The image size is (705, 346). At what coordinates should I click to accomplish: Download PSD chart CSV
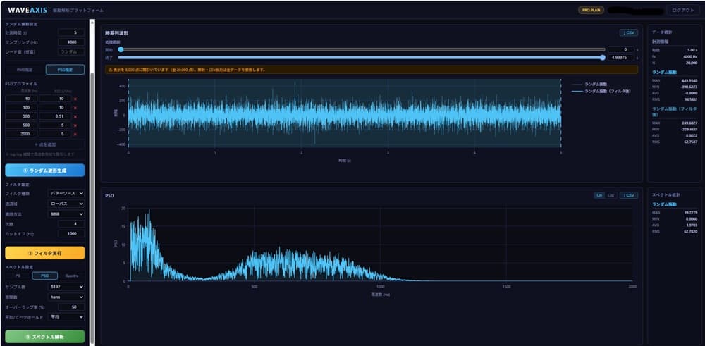click(629, 195)
